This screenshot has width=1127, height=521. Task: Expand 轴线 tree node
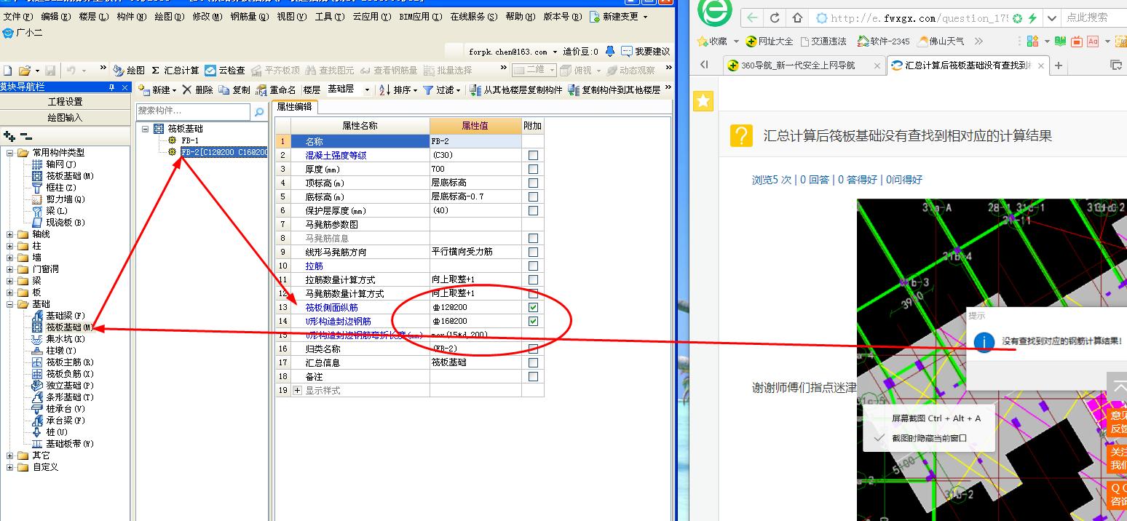(x=9, y=234)
